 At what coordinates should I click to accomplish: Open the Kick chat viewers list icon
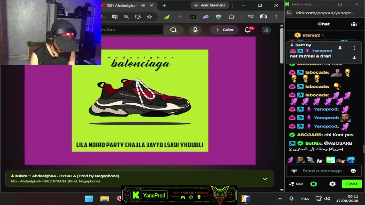[x=354, y=24]
